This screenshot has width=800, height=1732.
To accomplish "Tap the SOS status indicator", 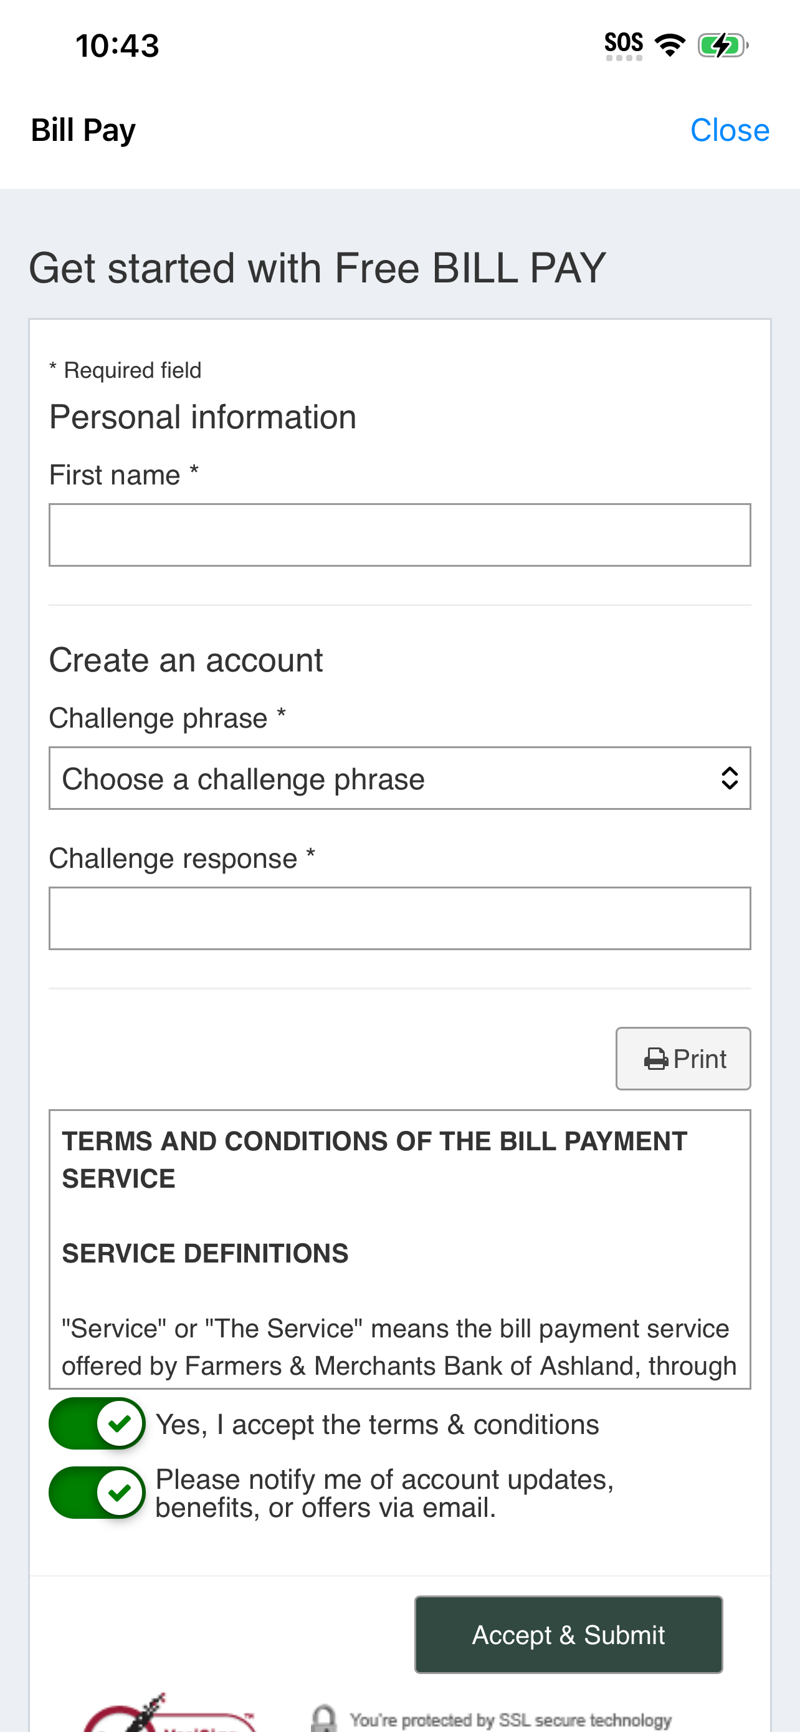I will (624, 45).
